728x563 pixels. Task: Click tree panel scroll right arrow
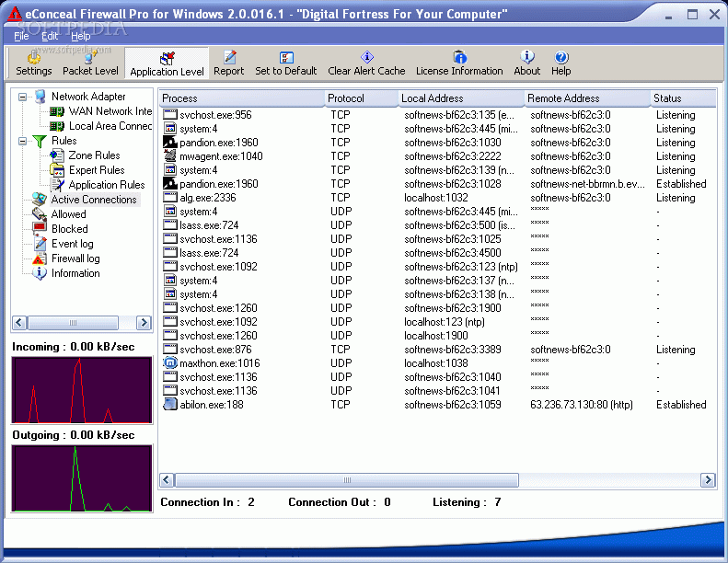pyautogui.click(x=144, y=323)
